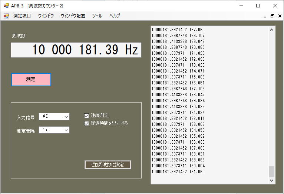
Task: Click log row ending 179.084
Action: coord(178,101)
